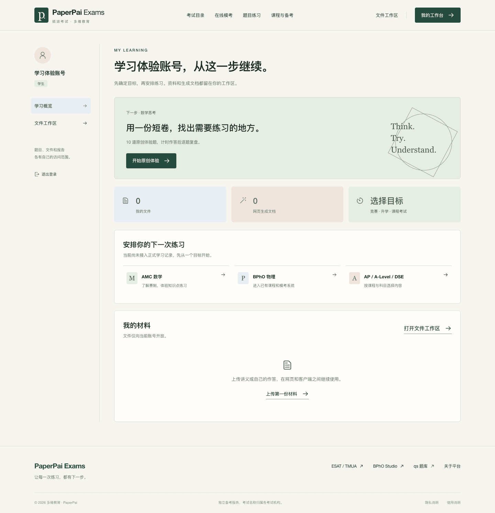Click the magic wand icon in 网页生成文档 card
The image size is (495, 513).
pyautogui.click(x=243, y=200)
